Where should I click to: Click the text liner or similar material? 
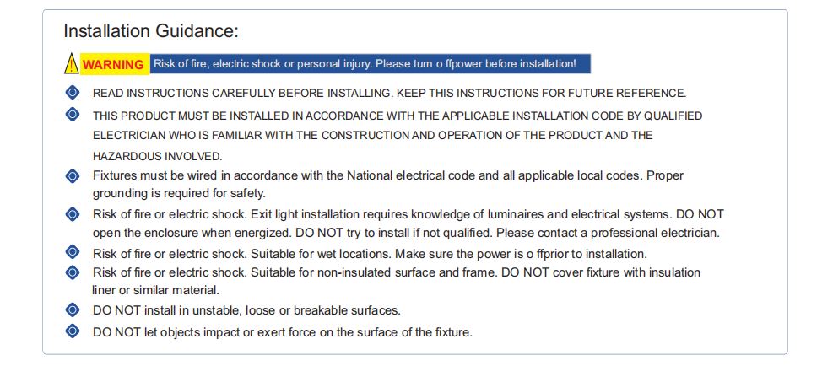point(155,291)
